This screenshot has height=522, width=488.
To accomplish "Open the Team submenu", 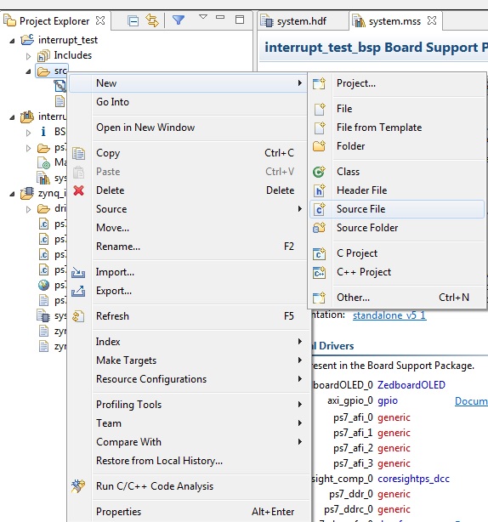I will tap(189, 423).
